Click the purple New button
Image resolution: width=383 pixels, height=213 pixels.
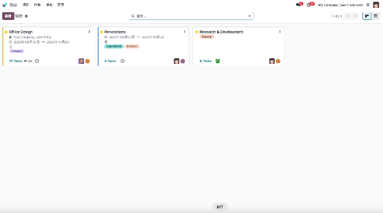(x=8, y=16)
